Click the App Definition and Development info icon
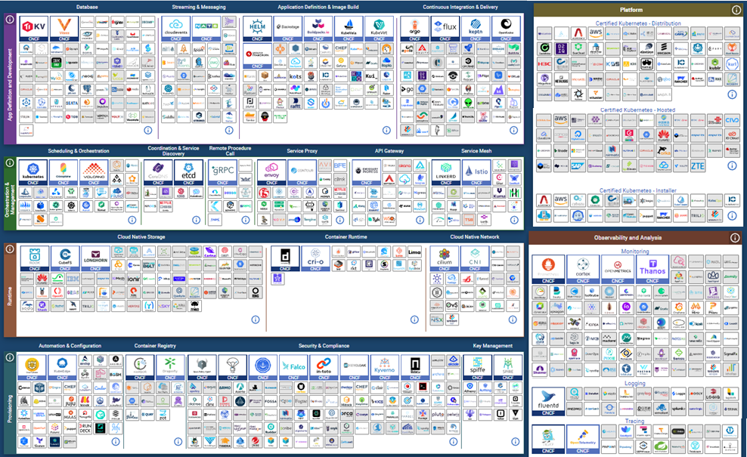The image size is (747, 457). 10,19
